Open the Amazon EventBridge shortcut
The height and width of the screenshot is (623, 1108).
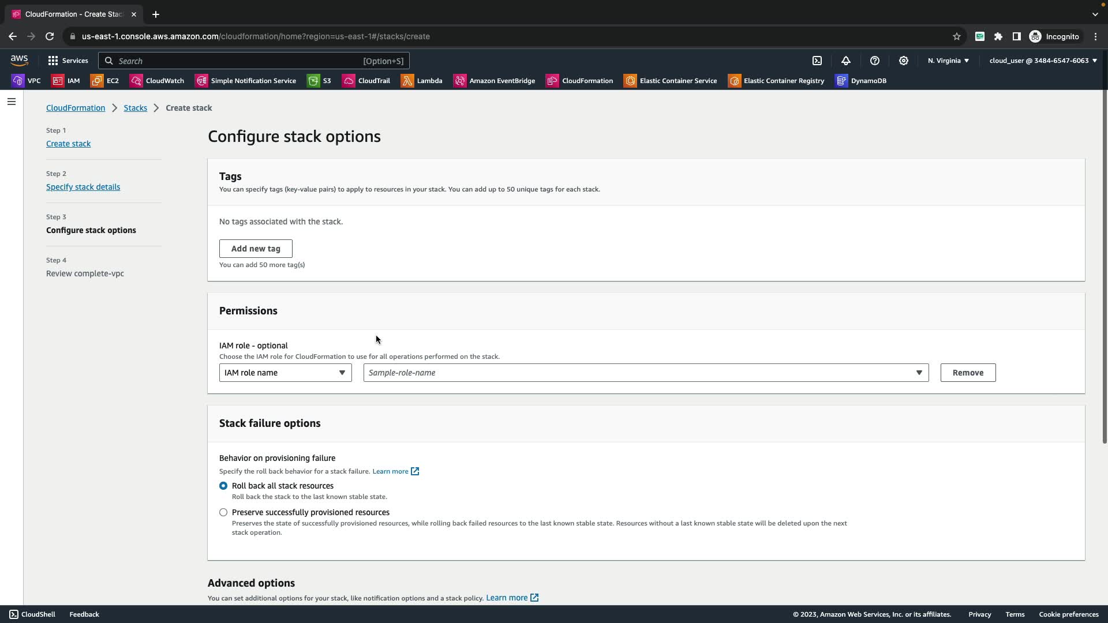495,81
